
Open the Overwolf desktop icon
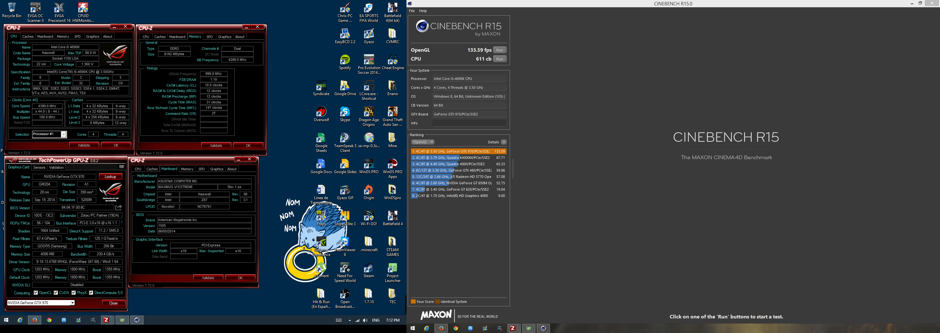click(x=321, y=114)
